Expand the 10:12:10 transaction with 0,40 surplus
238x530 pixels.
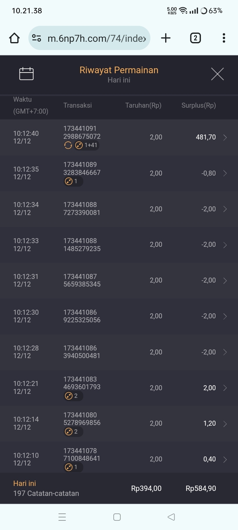[x=225, y=459]
